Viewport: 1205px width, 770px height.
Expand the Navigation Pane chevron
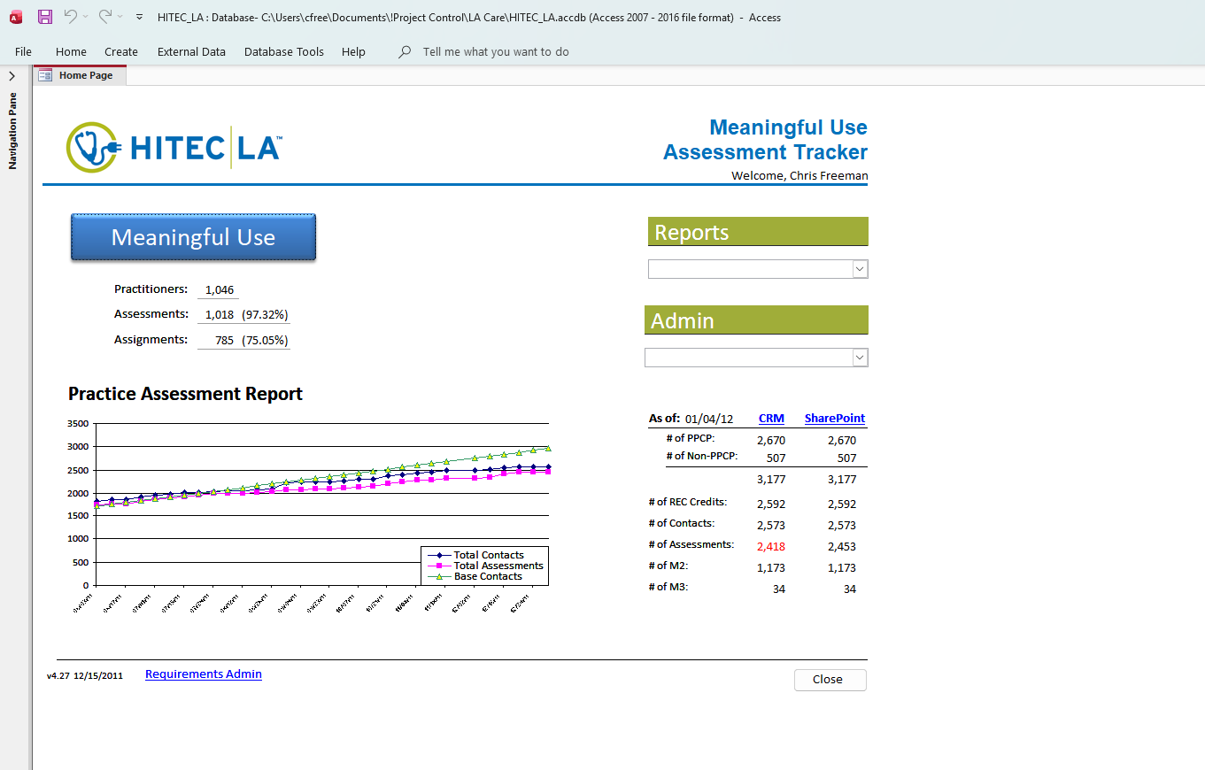click(12, 76)
